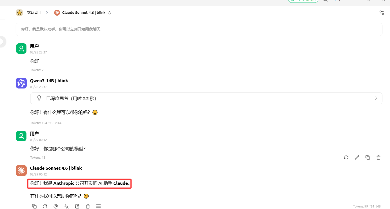Click the 用户 name above message 你好
The height and width of the screenshot is (209, 390).
coord(34,46)
